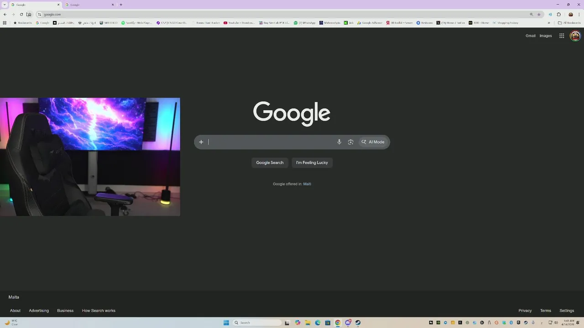Viewport: 584px width, 328px height.
Task: Open the Business footer link
Action: click(65, 311)
